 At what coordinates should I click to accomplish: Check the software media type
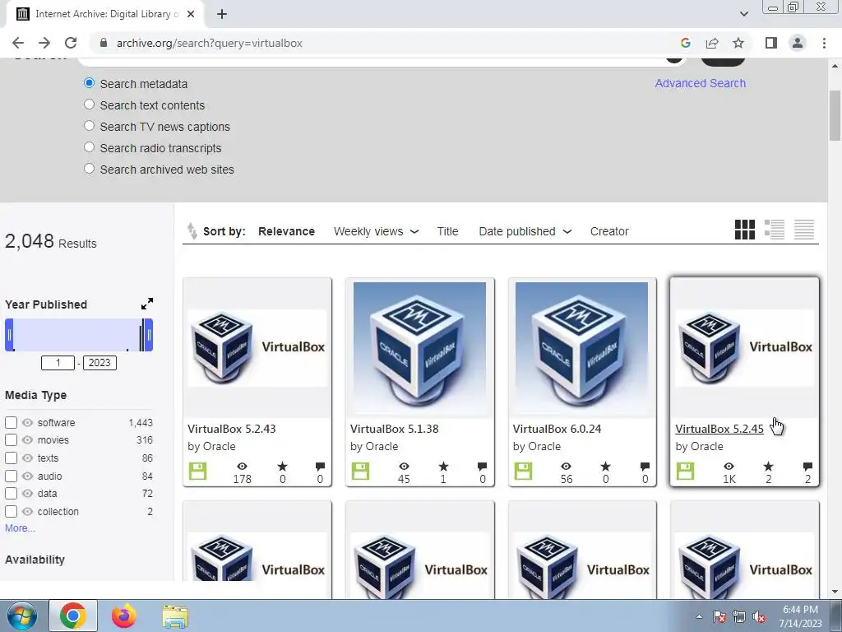click(x=11, y=423)
